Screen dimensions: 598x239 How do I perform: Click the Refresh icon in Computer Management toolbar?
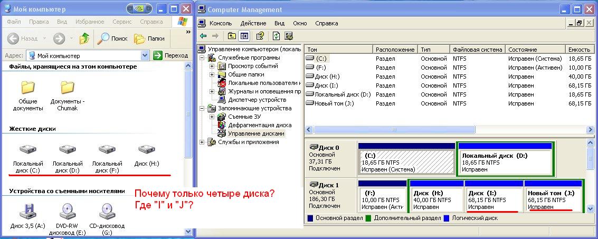tap(276, 36)
